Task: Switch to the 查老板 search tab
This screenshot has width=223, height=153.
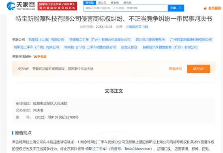Action: 115,2
